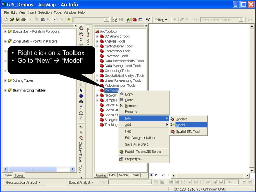Click the New Map File icon
This screenshot has height=192, width=256.
6,19
